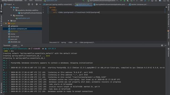Screen dimensions: 170x95
Task: Click 'resources' in navigation bar
Action: pos(38,1)
